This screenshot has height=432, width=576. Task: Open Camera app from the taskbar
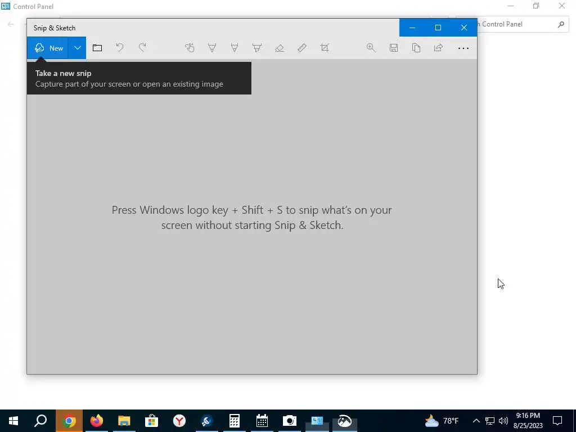click(x=290, y=421)
